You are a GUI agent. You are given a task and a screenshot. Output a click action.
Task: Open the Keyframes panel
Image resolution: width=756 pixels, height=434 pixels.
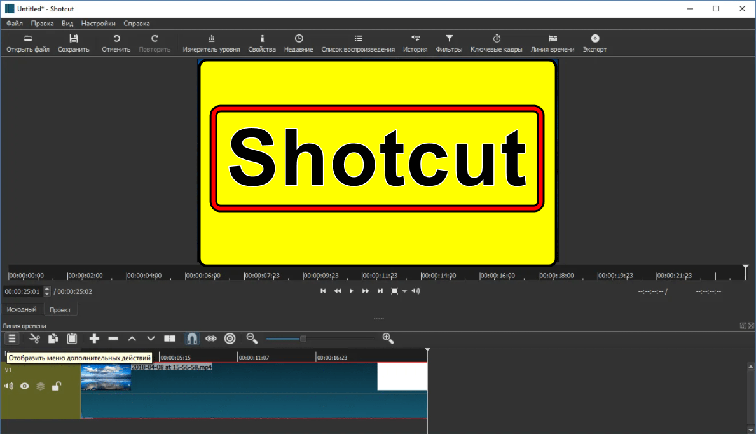496,43
